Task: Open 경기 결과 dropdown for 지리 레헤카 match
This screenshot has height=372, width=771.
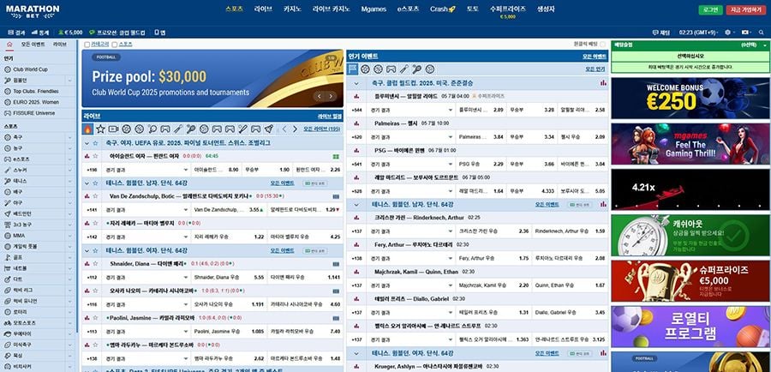Action: (x=146, y=237)
